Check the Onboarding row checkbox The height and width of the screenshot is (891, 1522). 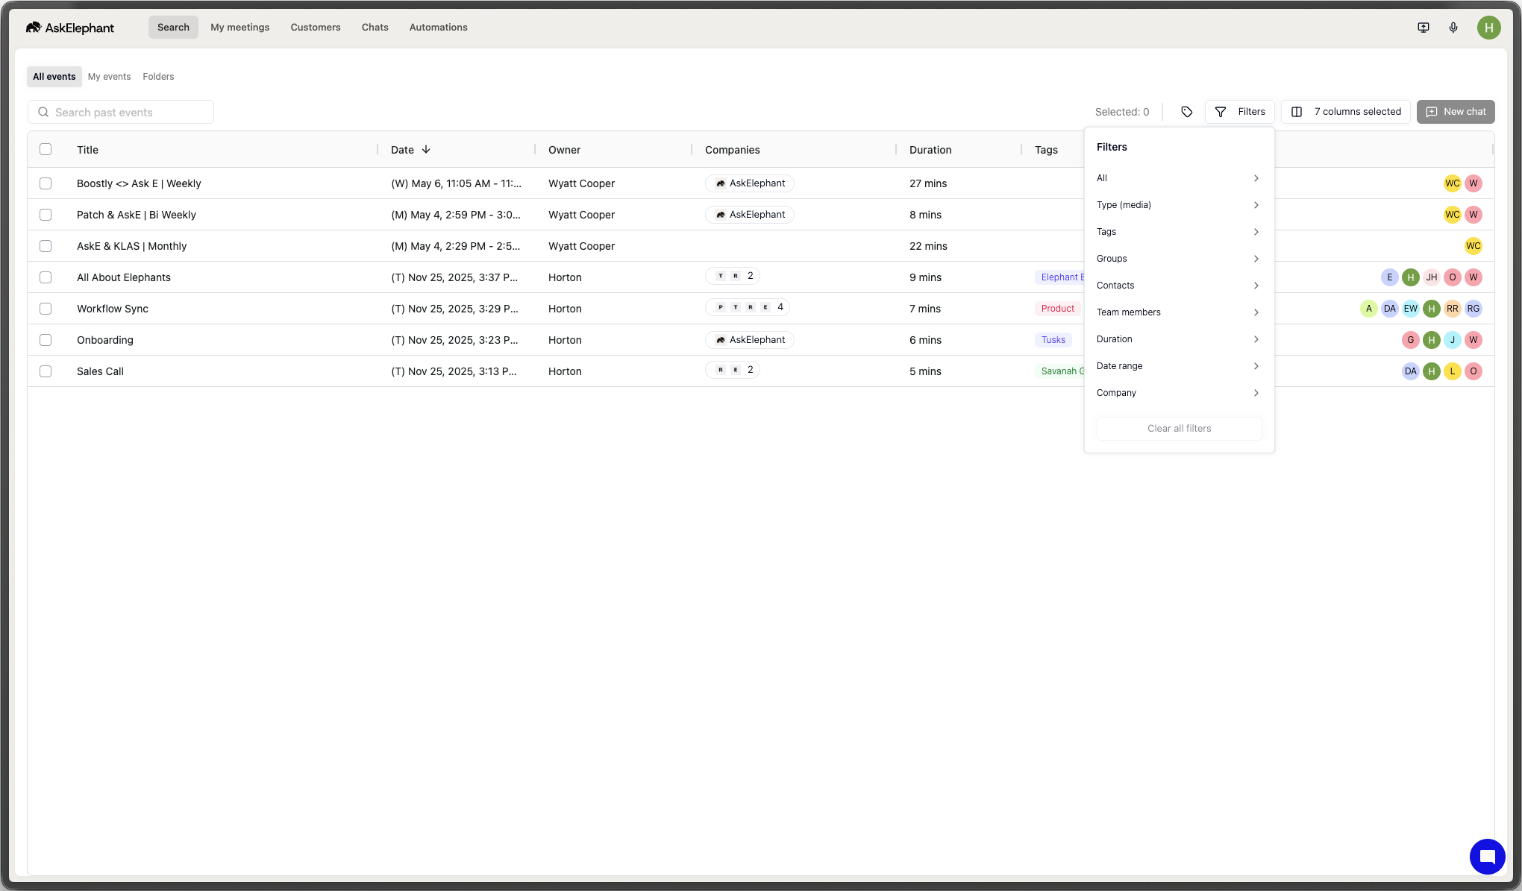46,340
